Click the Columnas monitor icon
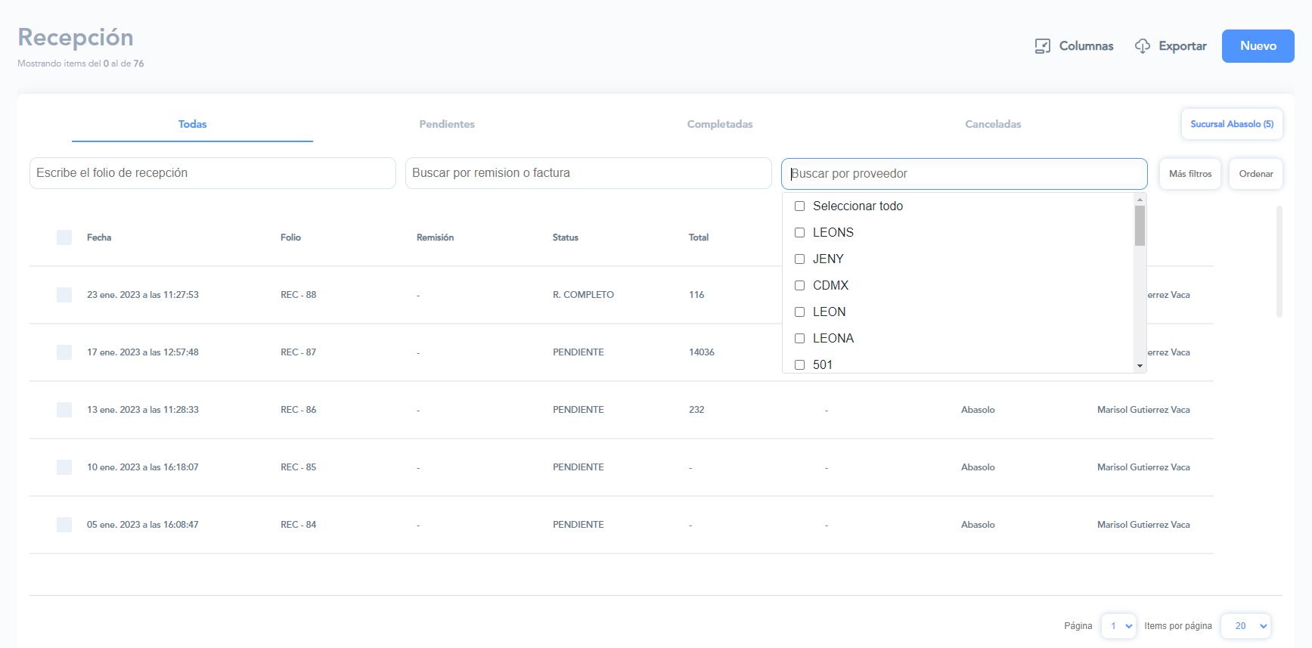Image resolution: width=1312 pixels, height=648 pixels. [x=1042, y=46]
